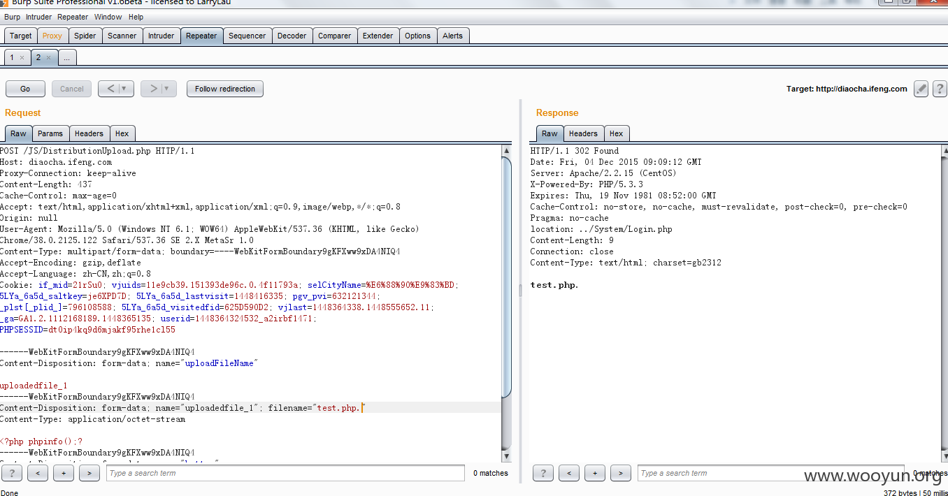The image size is (948, 496).
Task: Click request search next '>' button
Action: 89,473
